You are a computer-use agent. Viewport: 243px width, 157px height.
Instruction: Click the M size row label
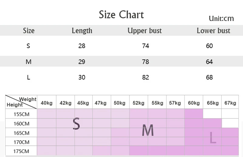(x=29, y=62)
